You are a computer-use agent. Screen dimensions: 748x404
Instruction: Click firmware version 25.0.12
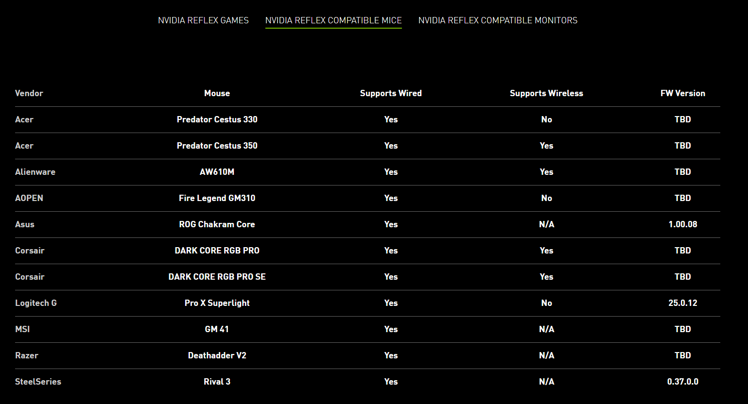682,303
